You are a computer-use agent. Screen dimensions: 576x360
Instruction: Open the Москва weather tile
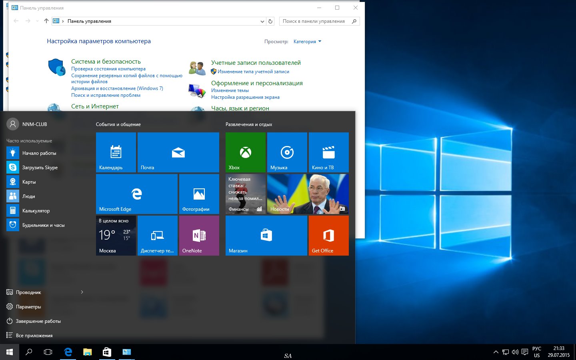point(116,236)
